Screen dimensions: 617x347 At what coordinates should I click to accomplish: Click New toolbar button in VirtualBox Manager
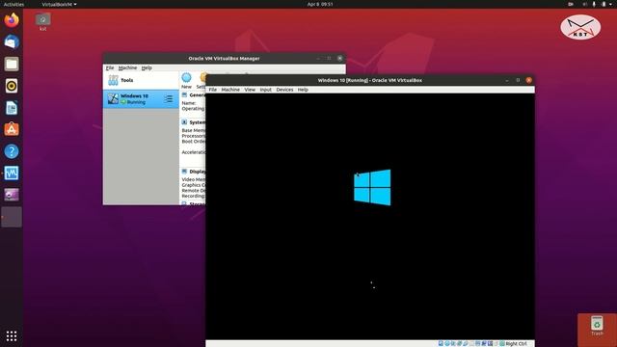point(186,80)
